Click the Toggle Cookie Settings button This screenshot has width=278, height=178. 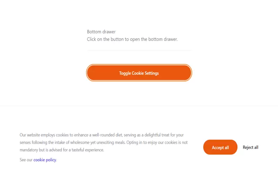[139, 73]
